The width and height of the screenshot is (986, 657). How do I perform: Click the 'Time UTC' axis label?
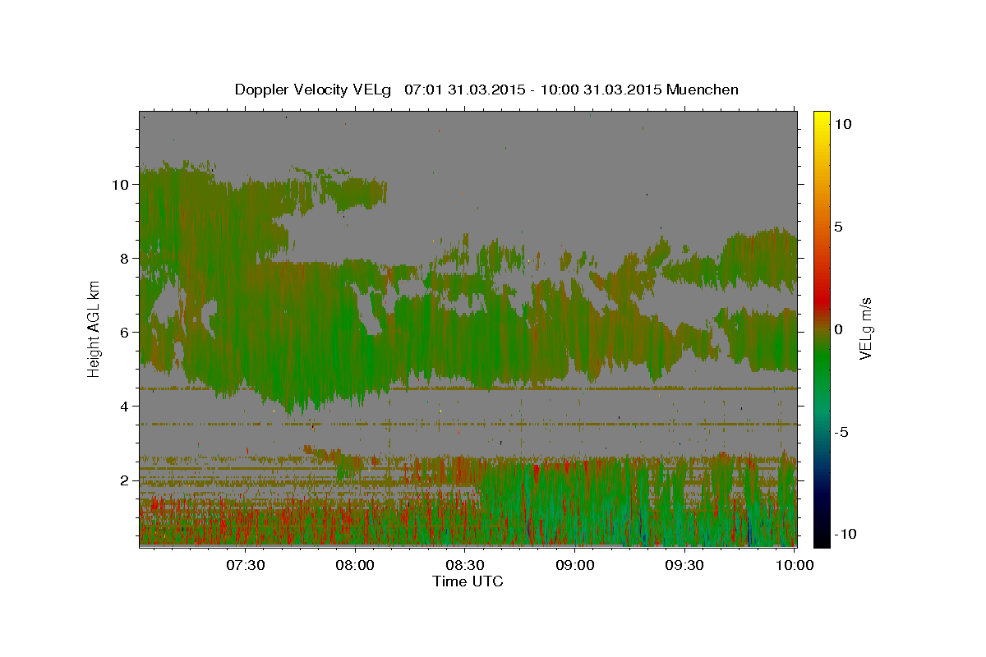point(468,581)
